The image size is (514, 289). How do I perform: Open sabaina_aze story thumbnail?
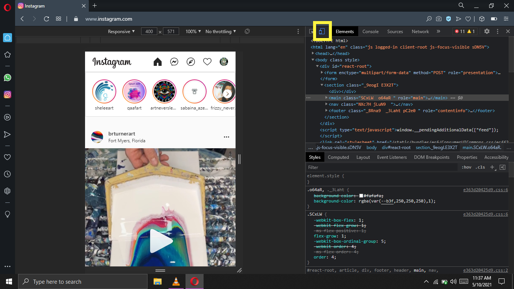(x=195, y=91)
